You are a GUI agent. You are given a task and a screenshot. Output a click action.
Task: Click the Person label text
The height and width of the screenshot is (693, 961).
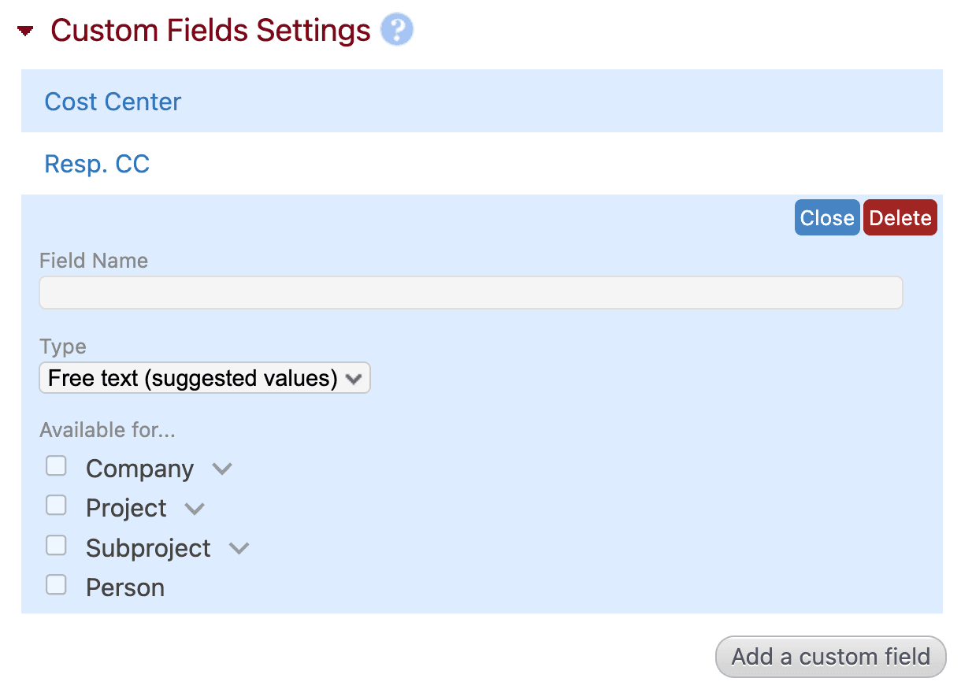click(125, 586)
